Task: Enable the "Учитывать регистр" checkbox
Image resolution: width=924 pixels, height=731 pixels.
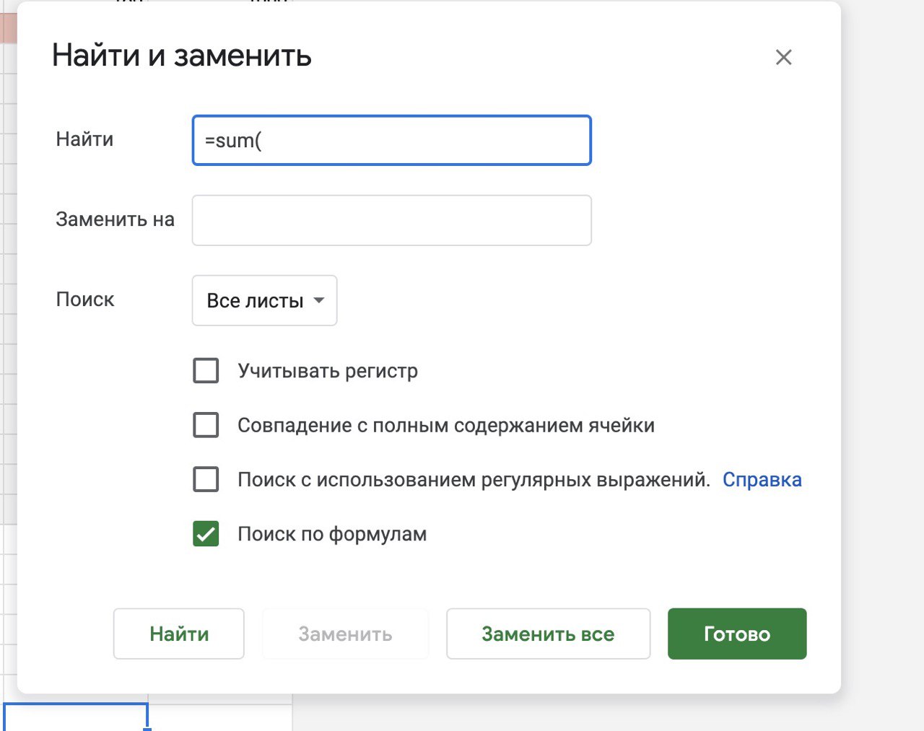Action: click(206, 371)
